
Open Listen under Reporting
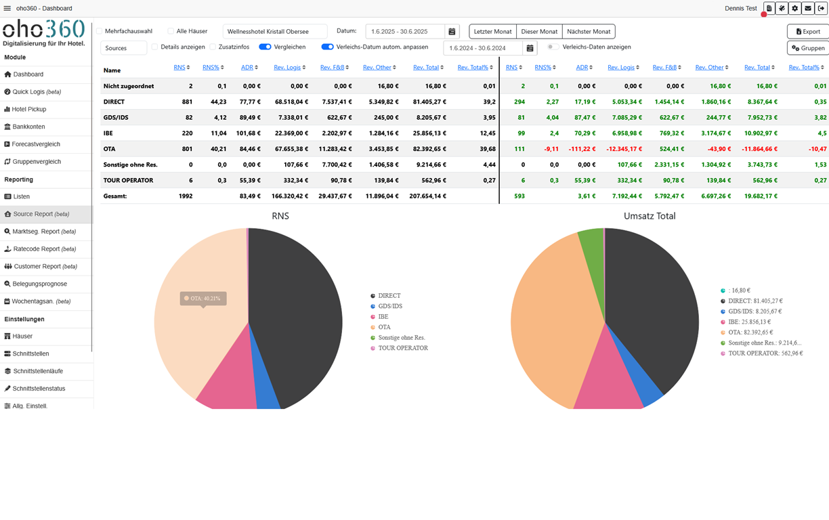click(x=45, y=196)
